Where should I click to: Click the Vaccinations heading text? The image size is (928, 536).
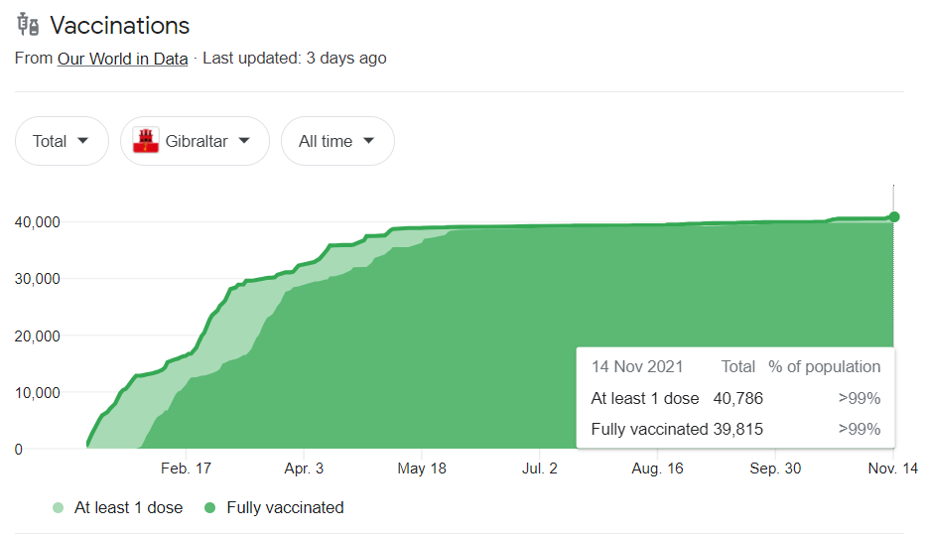[120, 26]
